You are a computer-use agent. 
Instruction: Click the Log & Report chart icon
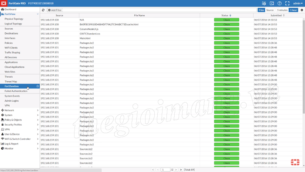point(3,144)
